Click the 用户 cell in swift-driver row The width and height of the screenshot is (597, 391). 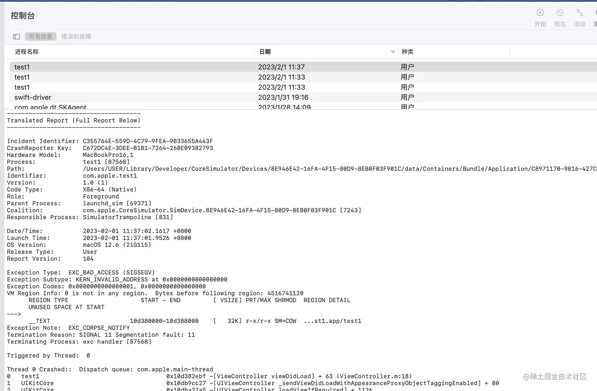pos(407,97)
